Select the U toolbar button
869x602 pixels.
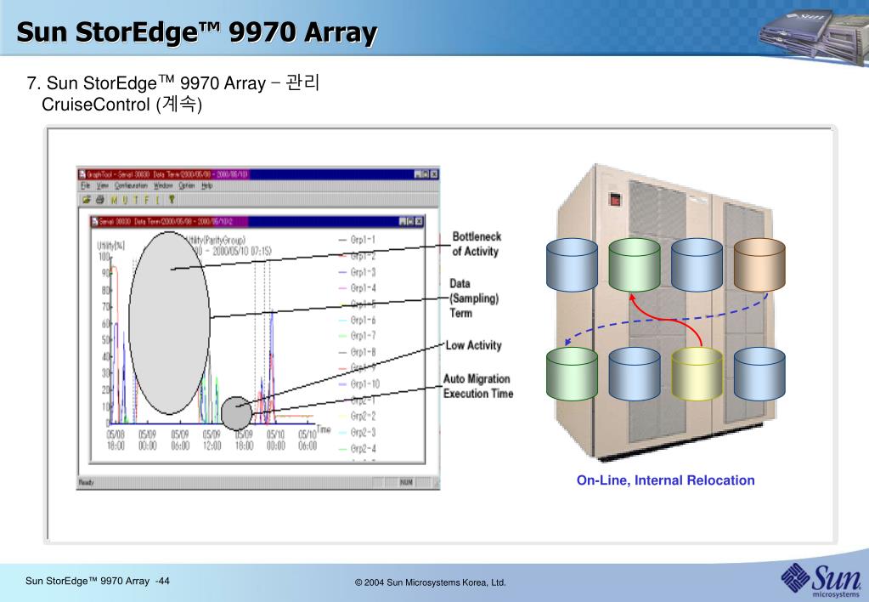pyautogui.click(x=125, y=201)
